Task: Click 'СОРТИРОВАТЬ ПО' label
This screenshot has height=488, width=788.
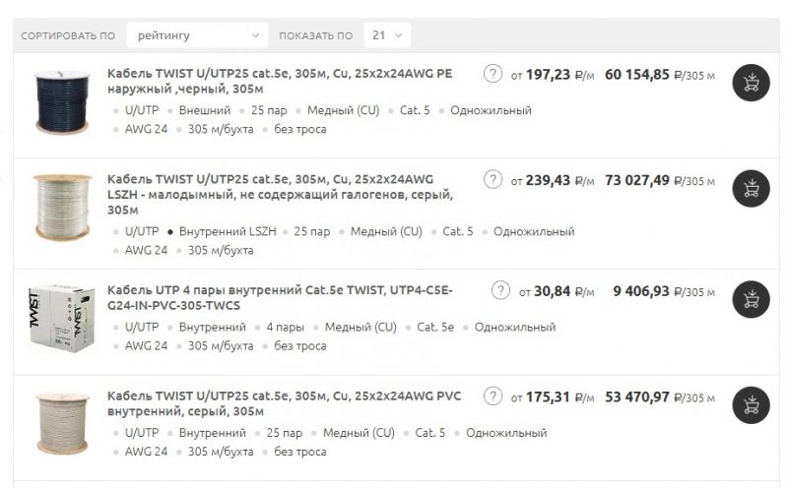Action: coord(68,36)
